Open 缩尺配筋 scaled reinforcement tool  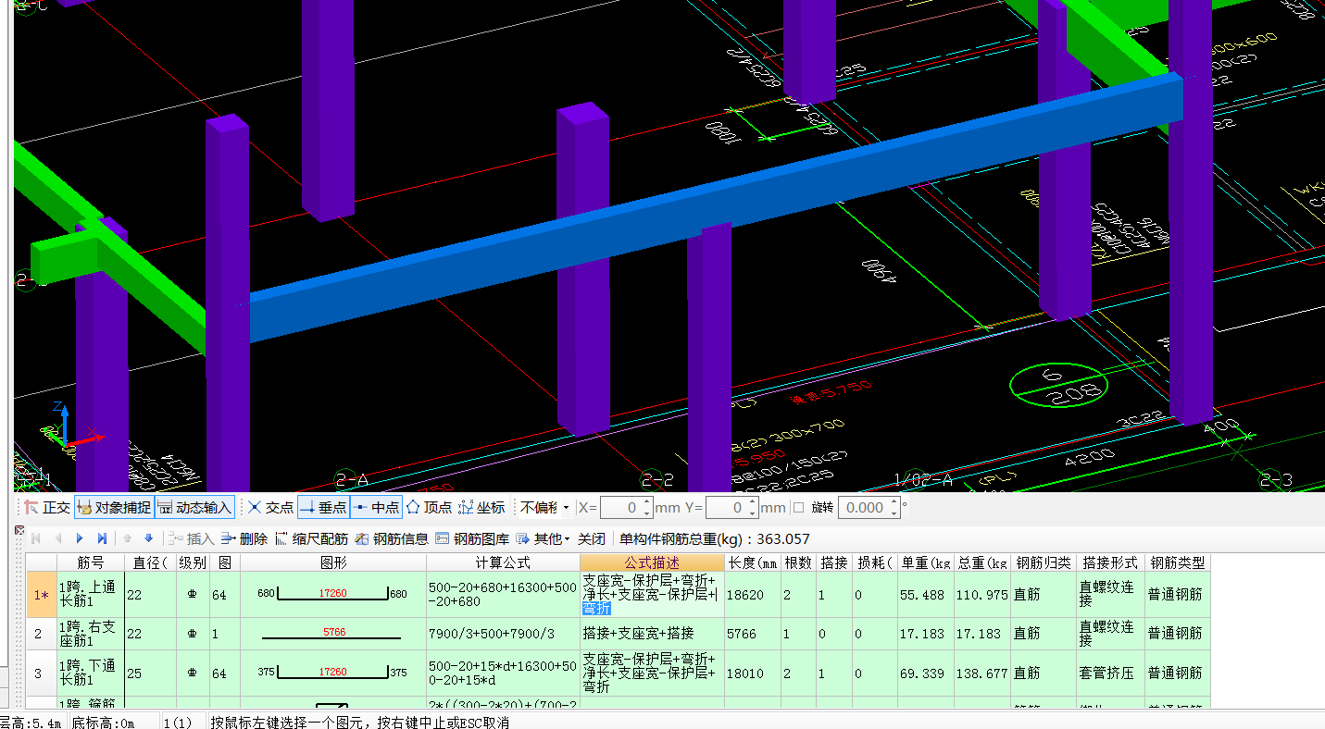[x=311, y=538]
